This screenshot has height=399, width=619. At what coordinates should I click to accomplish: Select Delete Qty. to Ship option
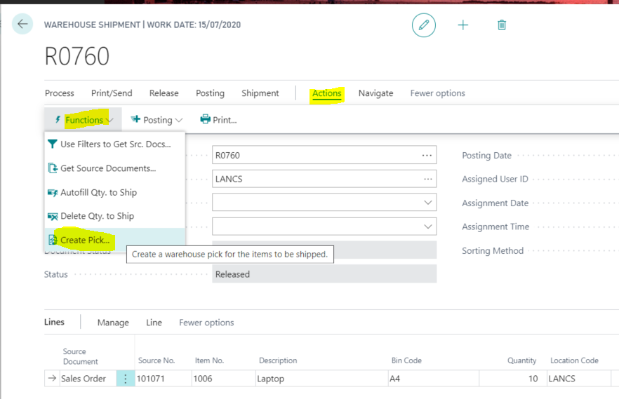97,216
